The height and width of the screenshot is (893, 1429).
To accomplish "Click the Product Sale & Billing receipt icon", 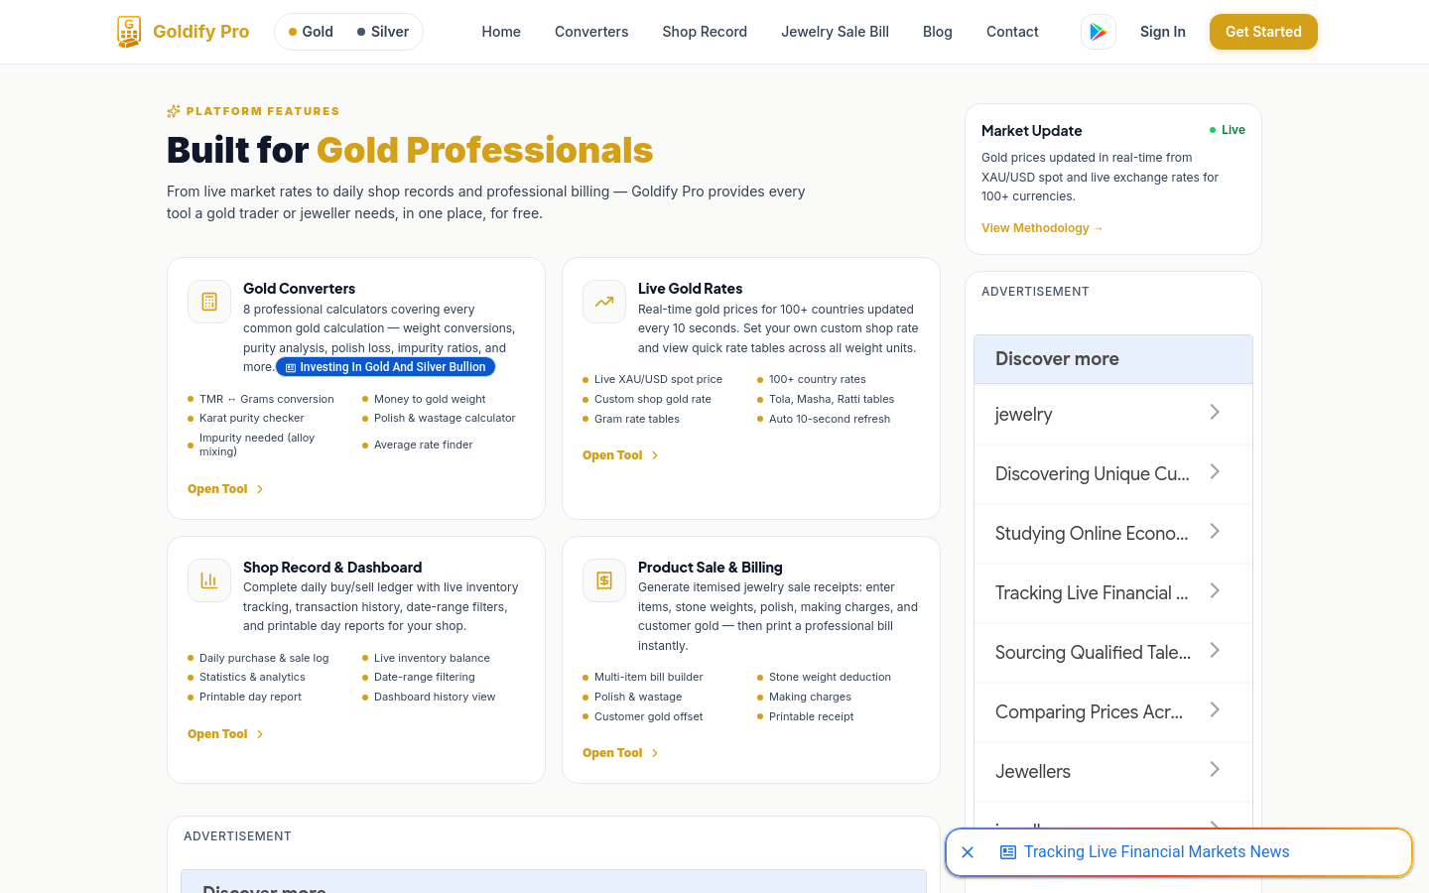I will (604, 580).
